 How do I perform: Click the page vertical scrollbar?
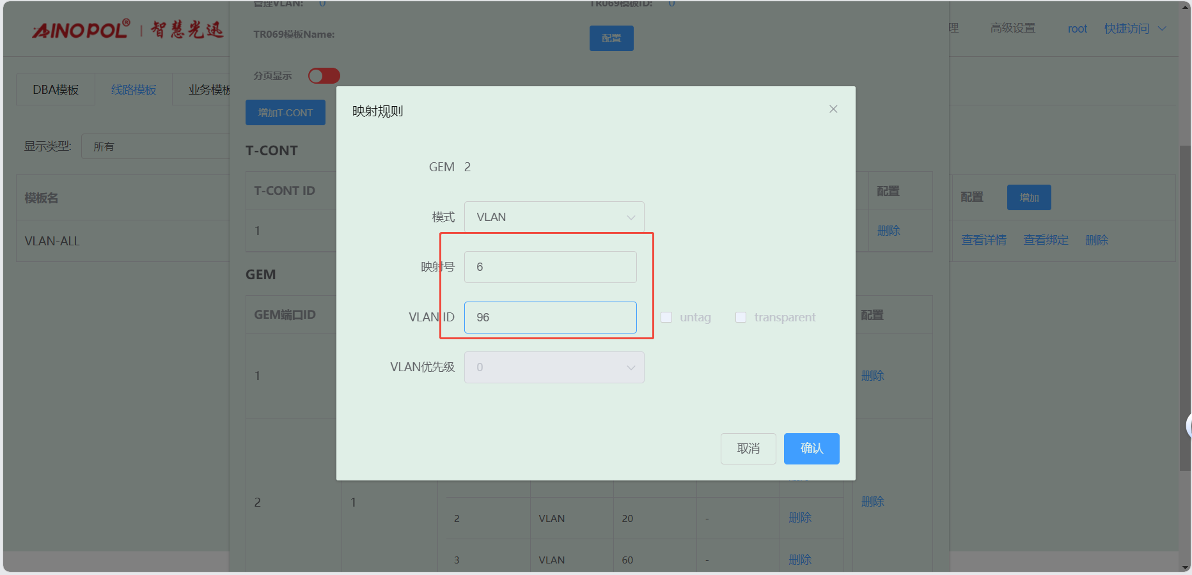[x=1184, y=307]
